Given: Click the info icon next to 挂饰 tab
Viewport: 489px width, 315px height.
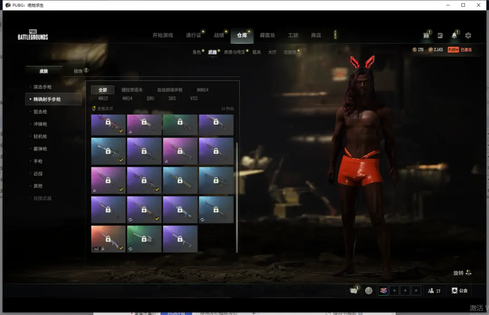Looking at the screenshot, I should [x=86, y=71].
